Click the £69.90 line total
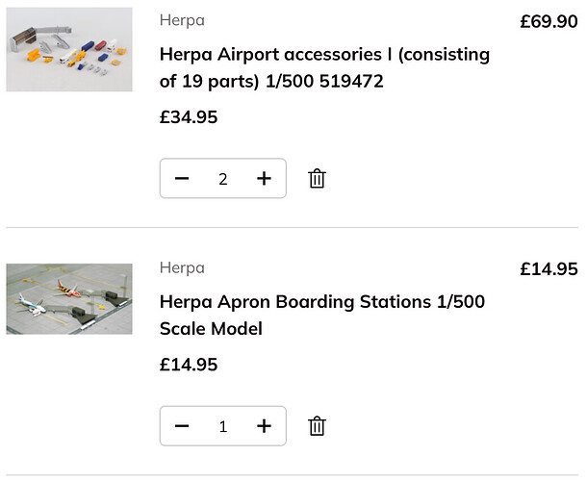587x481 pixels. tap(549, 21)
